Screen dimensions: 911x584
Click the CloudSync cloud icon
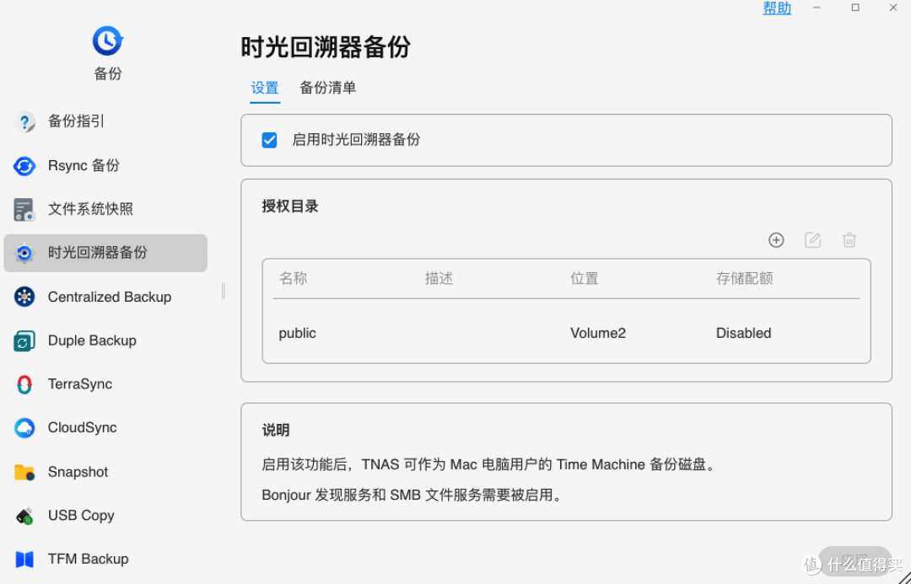click(24, 428)
